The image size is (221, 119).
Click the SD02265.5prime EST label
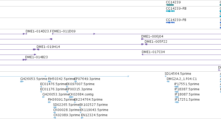pos(66,105)
